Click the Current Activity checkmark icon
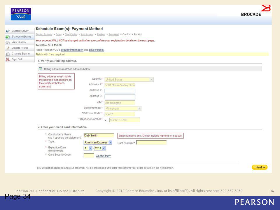Screen dimensions: 280x210 pyautogui.click(x=8, y=31)
